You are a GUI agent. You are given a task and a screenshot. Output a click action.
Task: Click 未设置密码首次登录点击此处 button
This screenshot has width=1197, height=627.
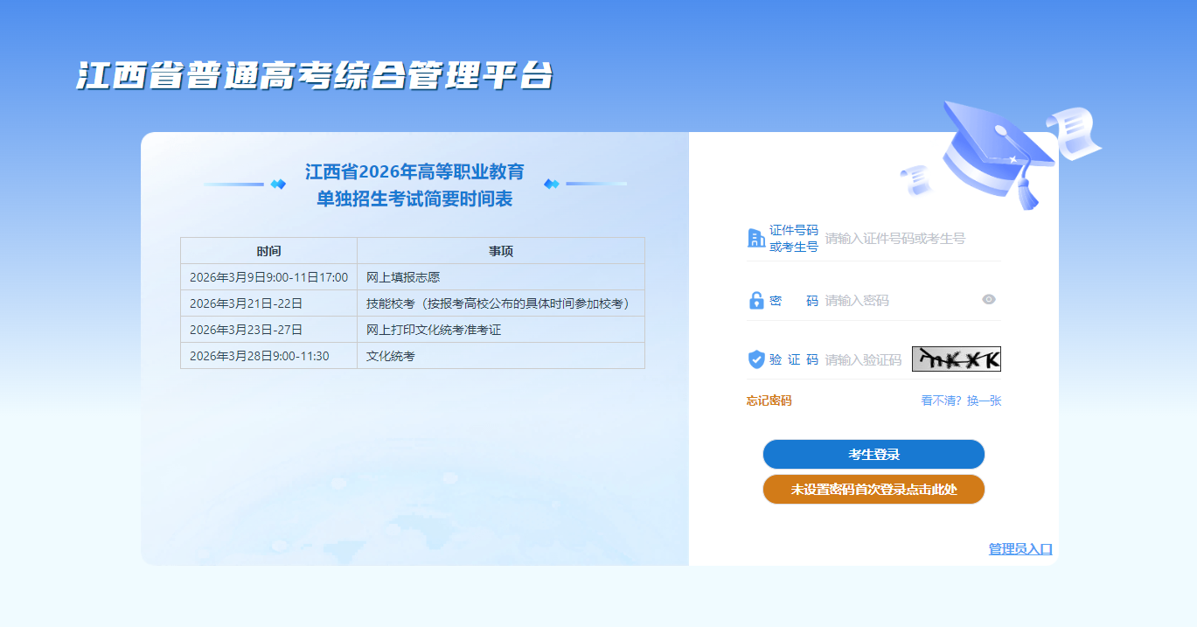873,490
